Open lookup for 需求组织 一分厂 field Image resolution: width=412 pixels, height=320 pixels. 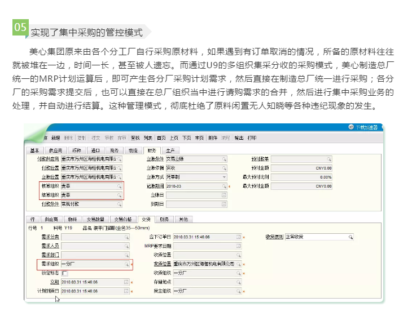click(126, 264)
